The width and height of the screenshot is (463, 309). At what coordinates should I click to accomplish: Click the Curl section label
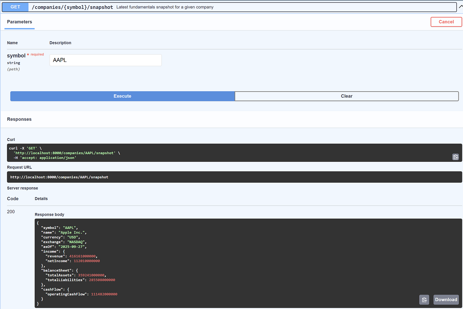11,140
